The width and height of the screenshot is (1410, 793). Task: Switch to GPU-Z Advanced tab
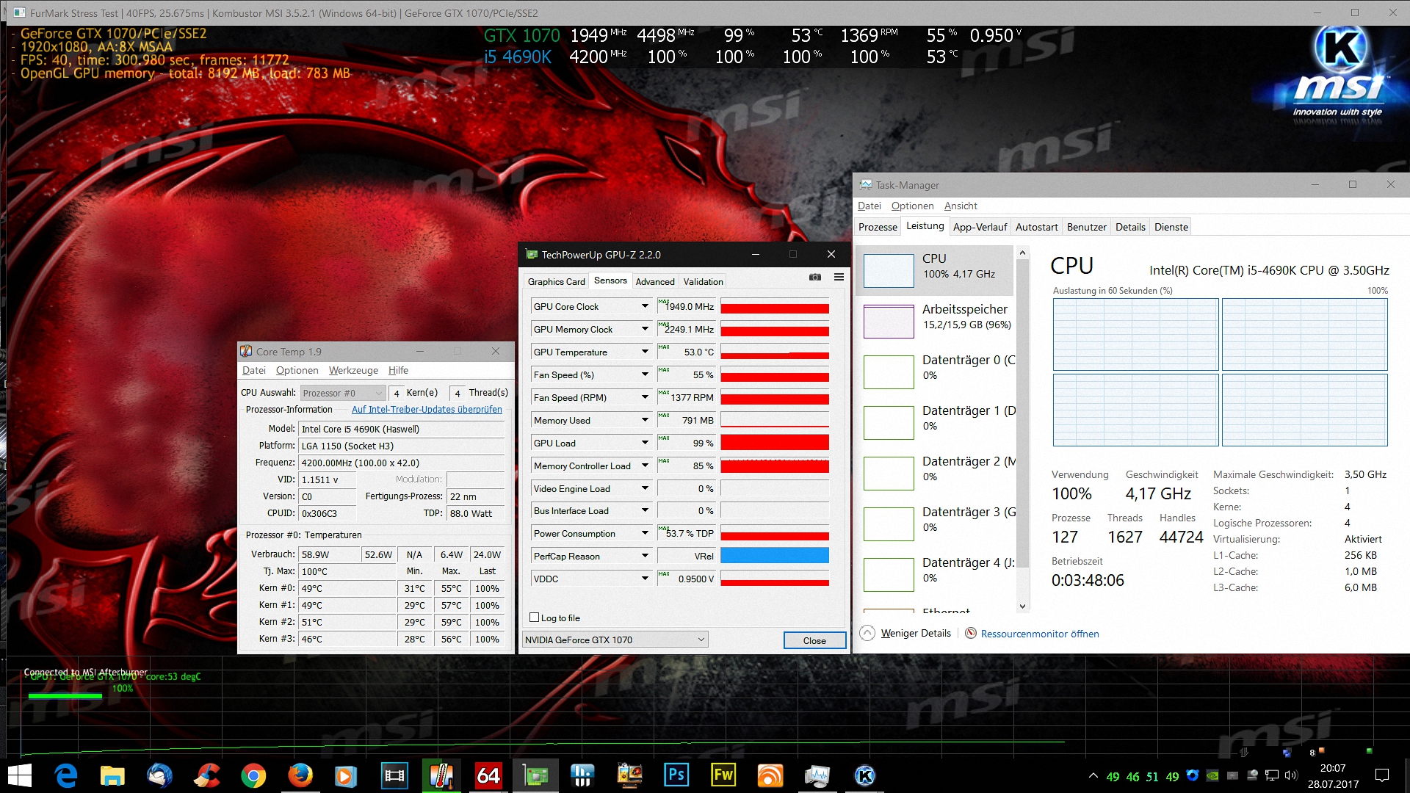click(654, 281)
